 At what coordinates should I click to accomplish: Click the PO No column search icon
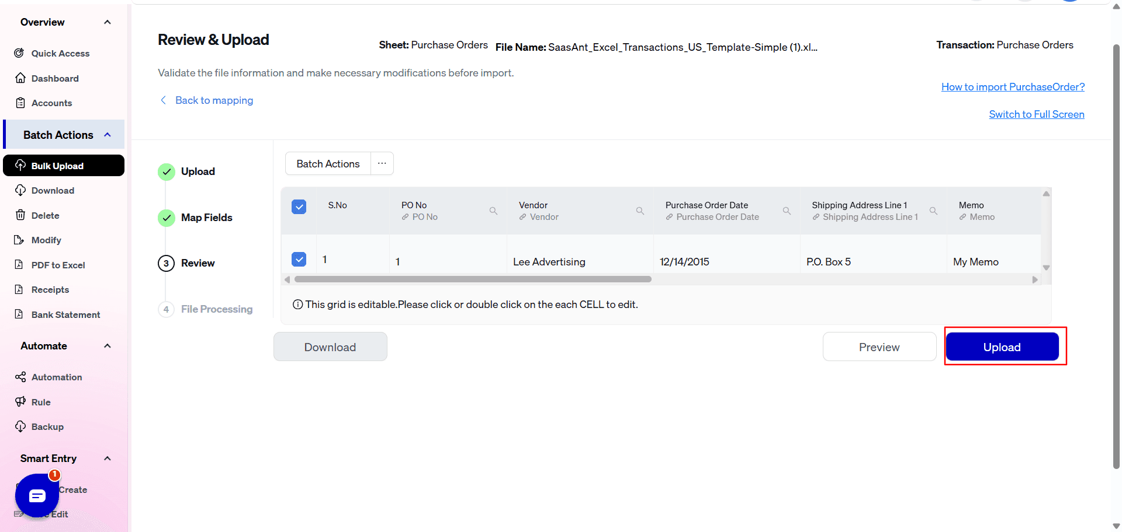[x=493, y=211]
